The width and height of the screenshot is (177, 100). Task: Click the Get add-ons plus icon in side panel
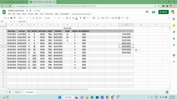(x=174, y=62)
